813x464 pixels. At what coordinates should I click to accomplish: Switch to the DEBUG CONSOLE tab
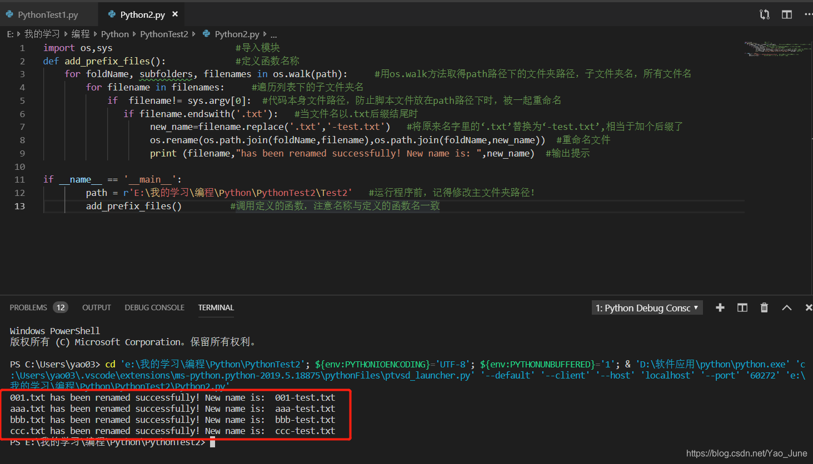point(154,307)
